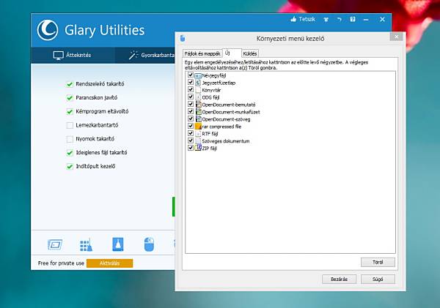Click the thumbs-up Tetszik like icon
This screenshot has height=308, width=440.
pyautogui.click(x=293, y=19)
